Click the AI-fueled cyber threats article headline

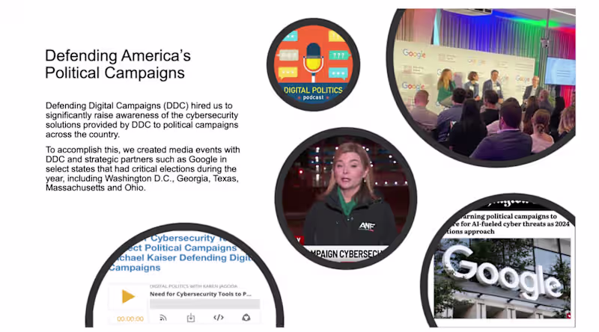508,224
